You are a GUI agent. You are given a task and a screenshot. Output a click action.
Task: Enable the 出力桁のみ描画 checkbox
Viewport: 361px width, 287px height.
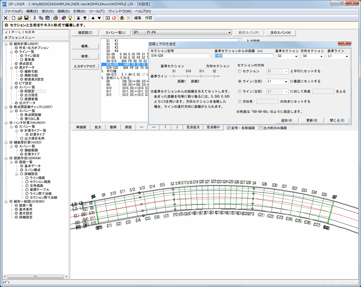pyautogui.click(x=261, y=128)
